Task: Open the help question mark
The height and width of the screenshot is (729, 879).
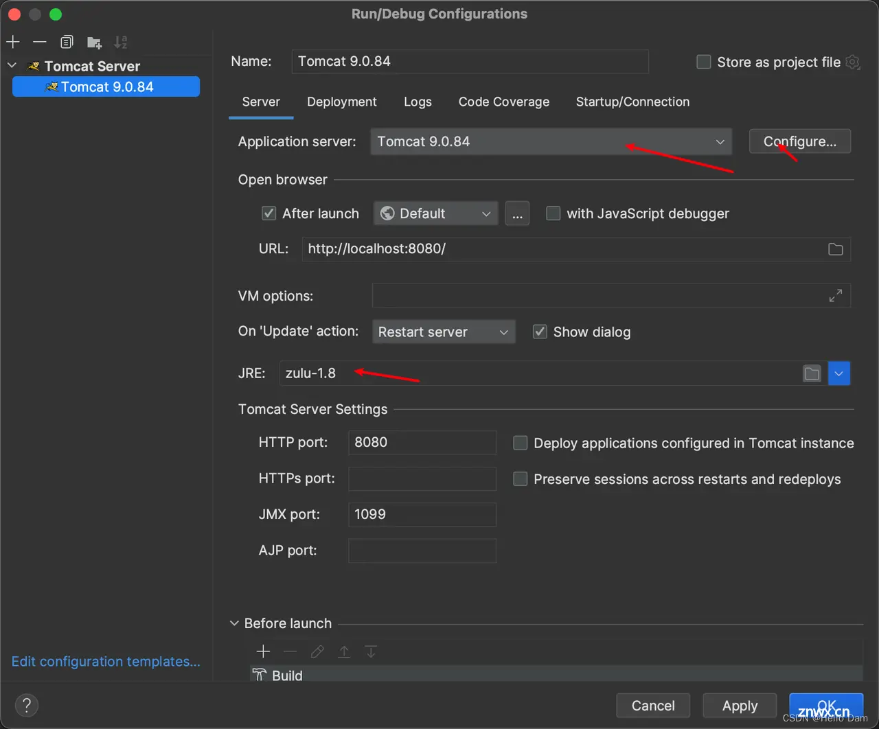Action: point(27,705)
